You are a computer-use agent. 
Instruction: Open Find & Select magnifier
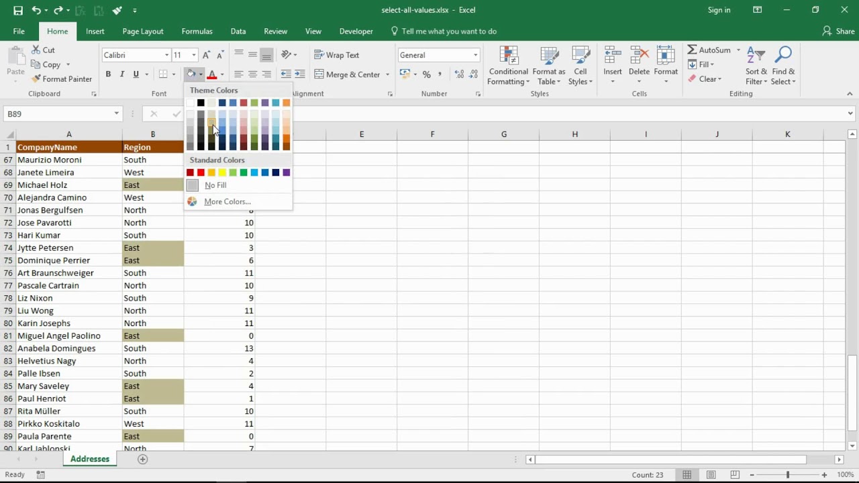pos(783,66)
